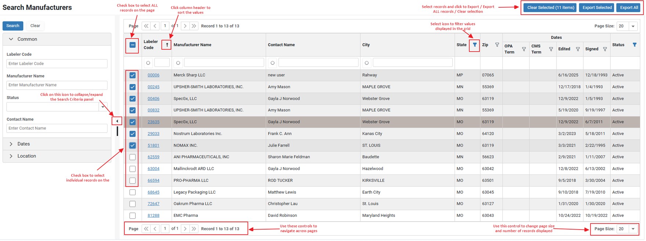Uncheck the Merck Sharp LLC row checkbox

tap(133, 75)
